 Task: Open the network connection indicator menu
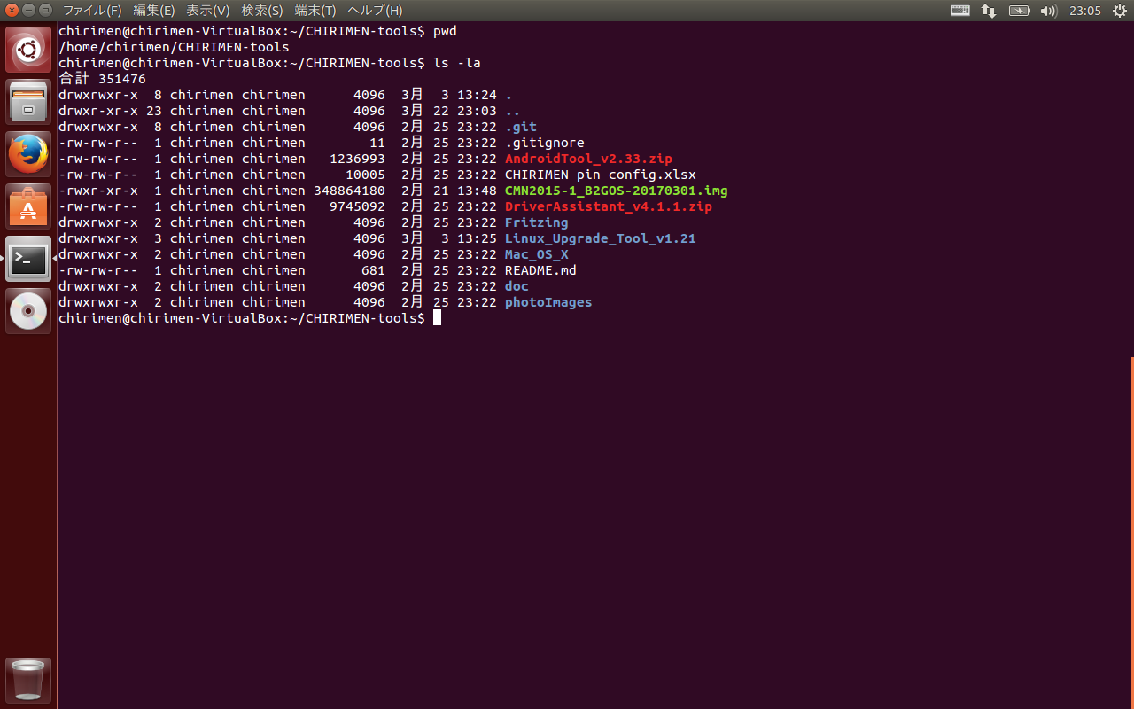tap(989, 11)
